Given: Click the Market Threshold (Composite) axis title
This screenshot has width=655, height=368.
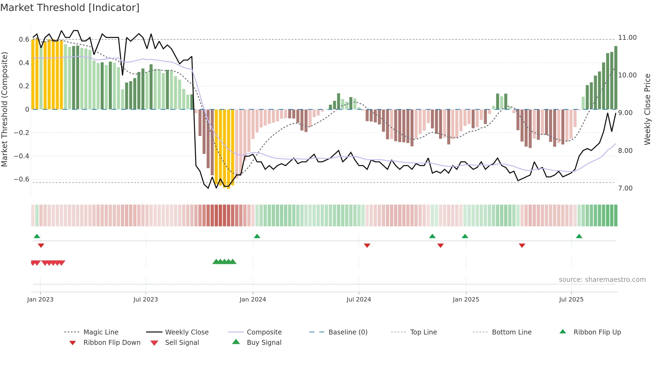Looking at the screenshot, I should pyautogui.click(x=4, y=109).
